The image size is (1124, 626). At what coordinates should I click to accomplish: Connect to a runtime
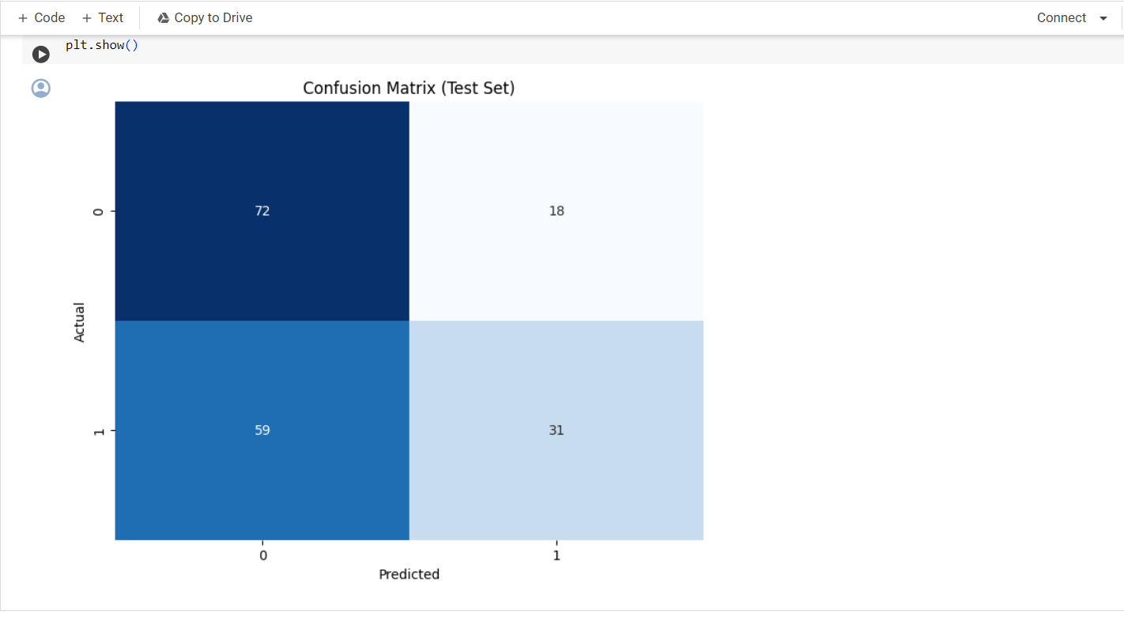[x=1062, y=17]
